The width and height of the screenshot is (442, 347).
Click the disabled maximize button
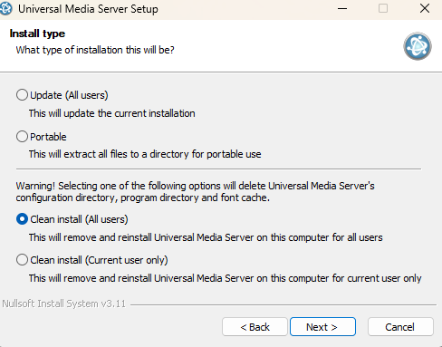(x=383, y=8)
